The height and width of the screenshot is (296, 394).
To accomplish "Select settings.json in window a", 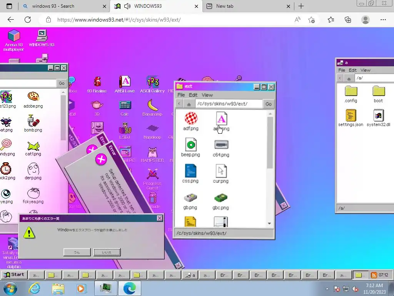I will point(351,118).
